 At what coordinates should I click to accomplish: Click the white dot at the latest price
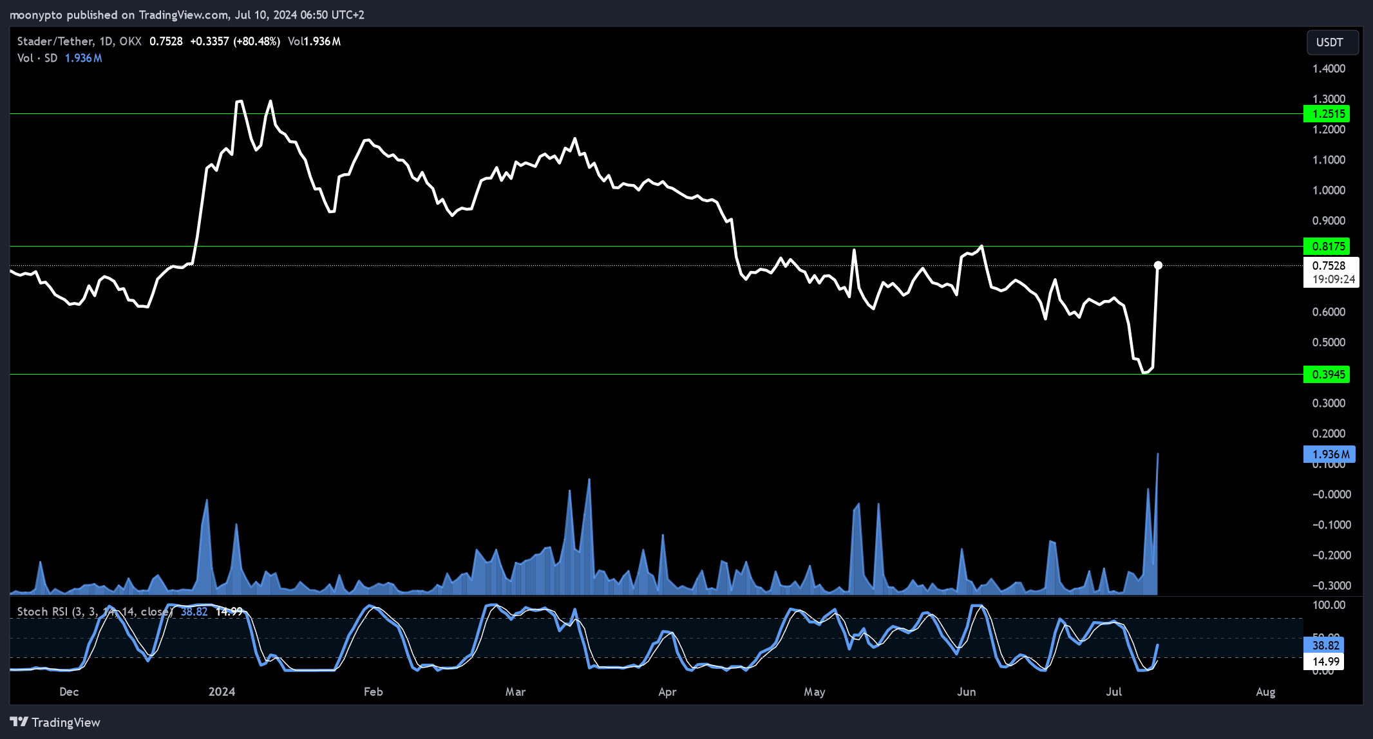1158,265
